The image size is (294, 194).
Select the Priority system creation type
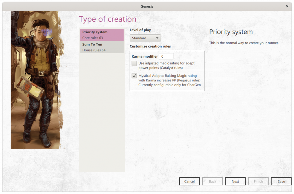102,35
